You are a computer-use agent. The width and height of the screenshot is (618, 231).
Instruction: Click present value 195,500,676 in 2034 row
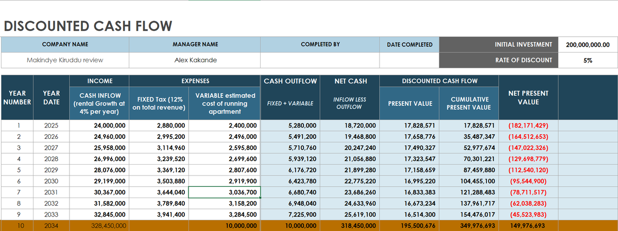click(409, 226)
